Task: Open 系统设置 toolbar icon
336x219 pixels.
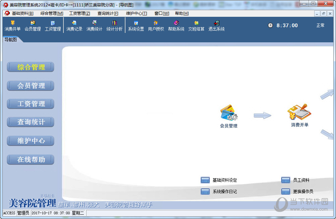Action: point(136,26)
